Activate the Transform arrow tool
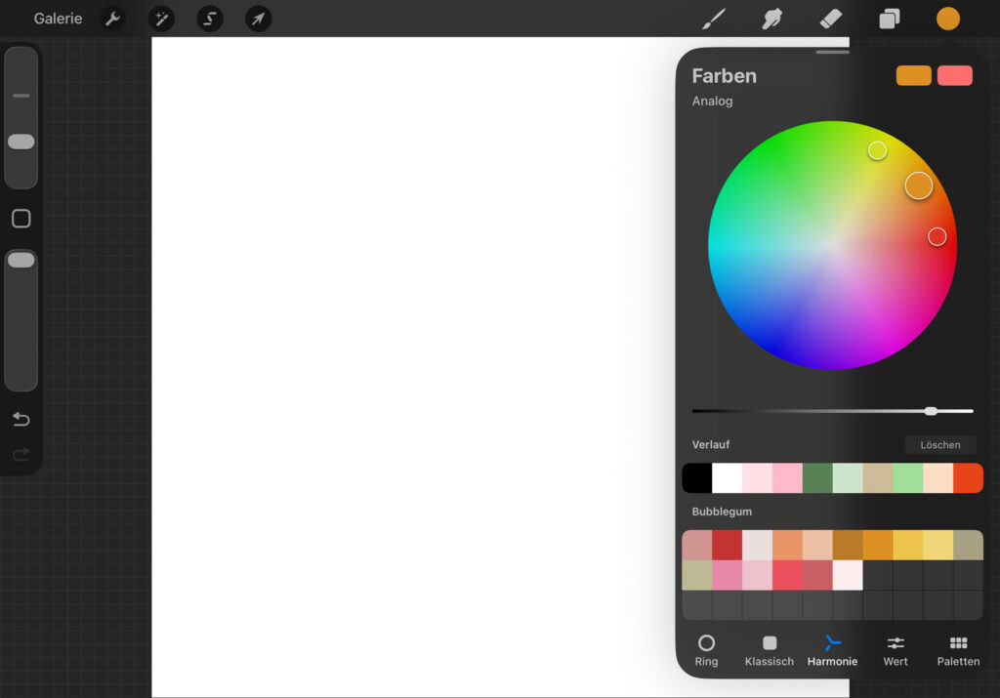 [x=258, y=19]
